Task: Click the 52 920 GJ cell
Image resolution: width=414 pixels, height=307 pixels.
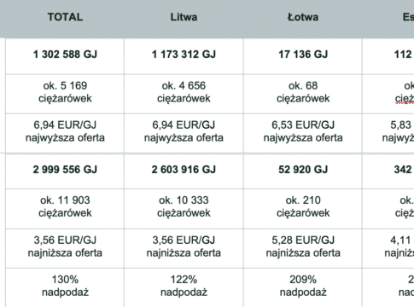Action: pyautogui.click(x=303, y=171)
